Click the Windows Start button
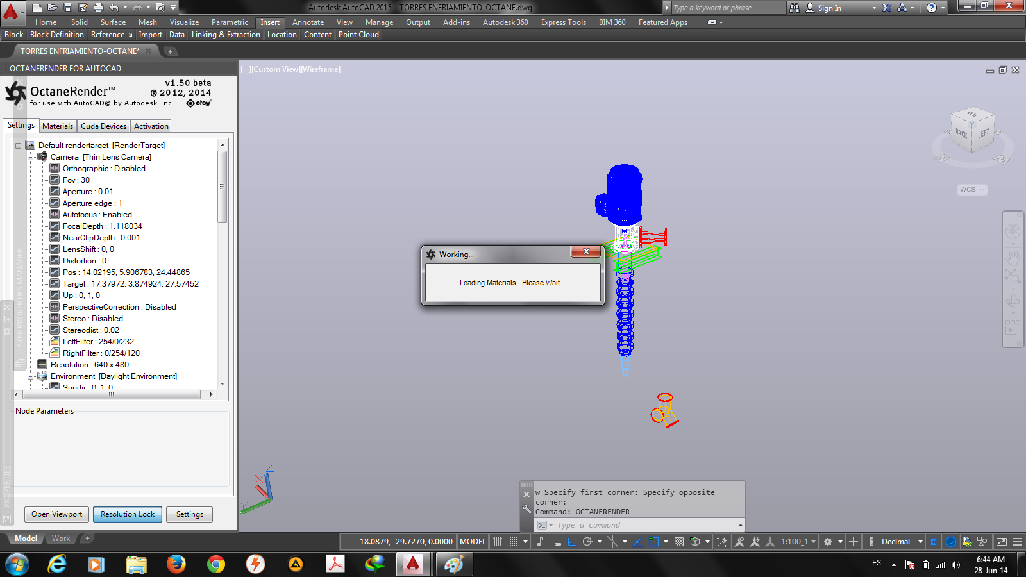This screenshot has height=577, width=1026. coord(17,564)
